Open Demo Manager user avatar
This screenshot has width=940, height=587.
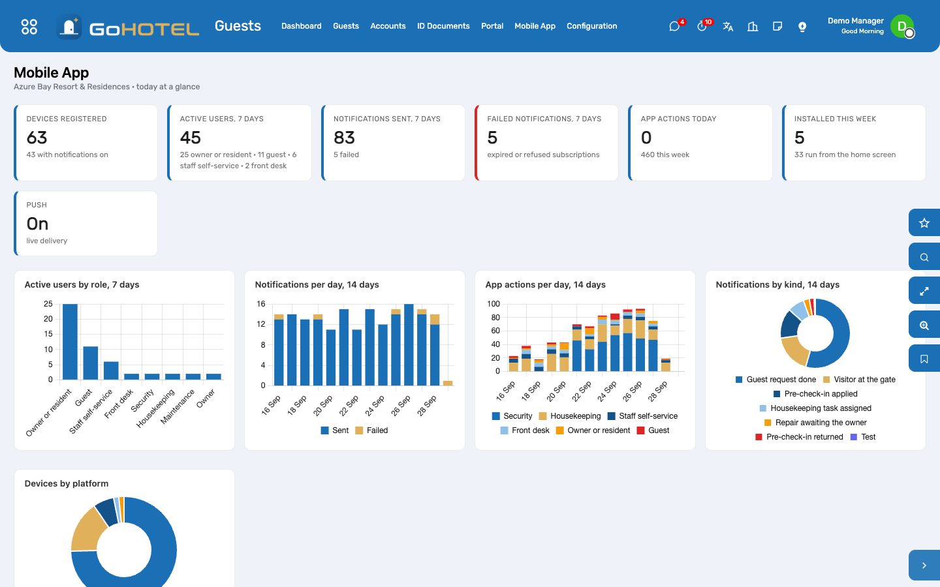click(902, 26)
